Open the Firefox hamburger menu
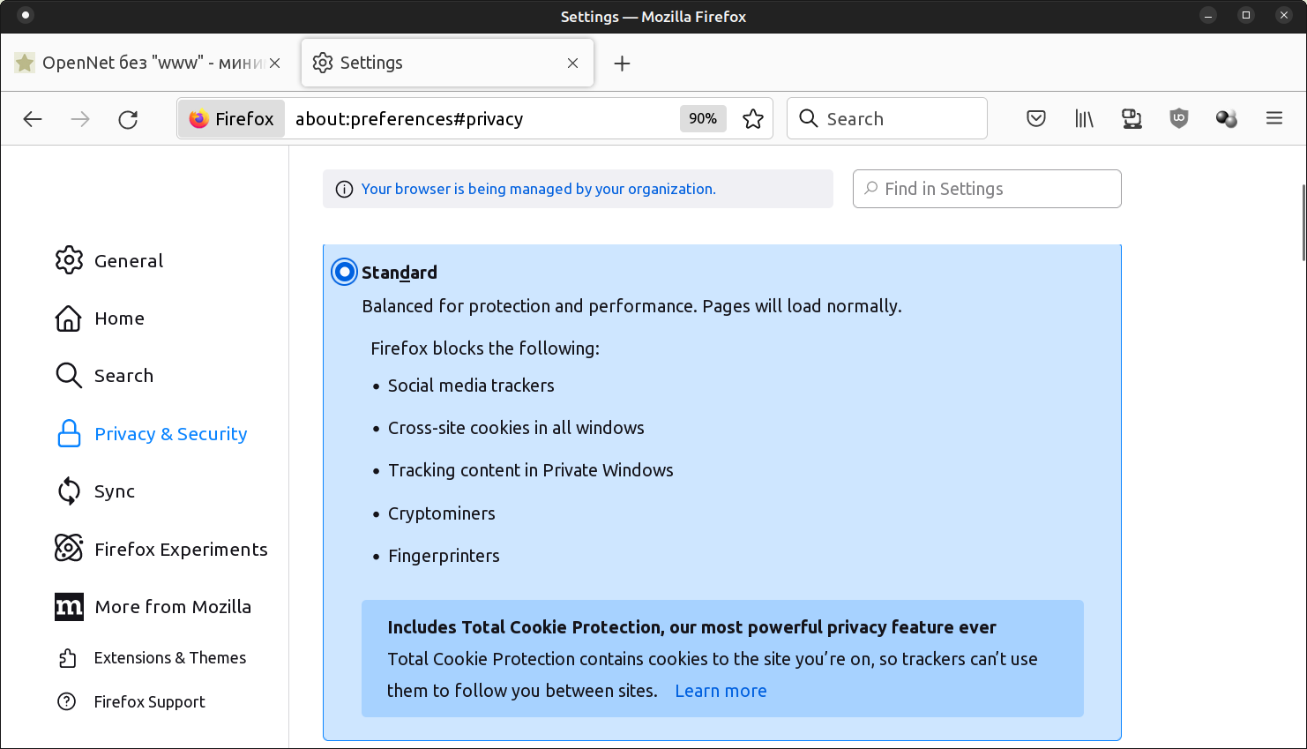The width and height of the screenshot is (1307, 749). pos(1274,118)
